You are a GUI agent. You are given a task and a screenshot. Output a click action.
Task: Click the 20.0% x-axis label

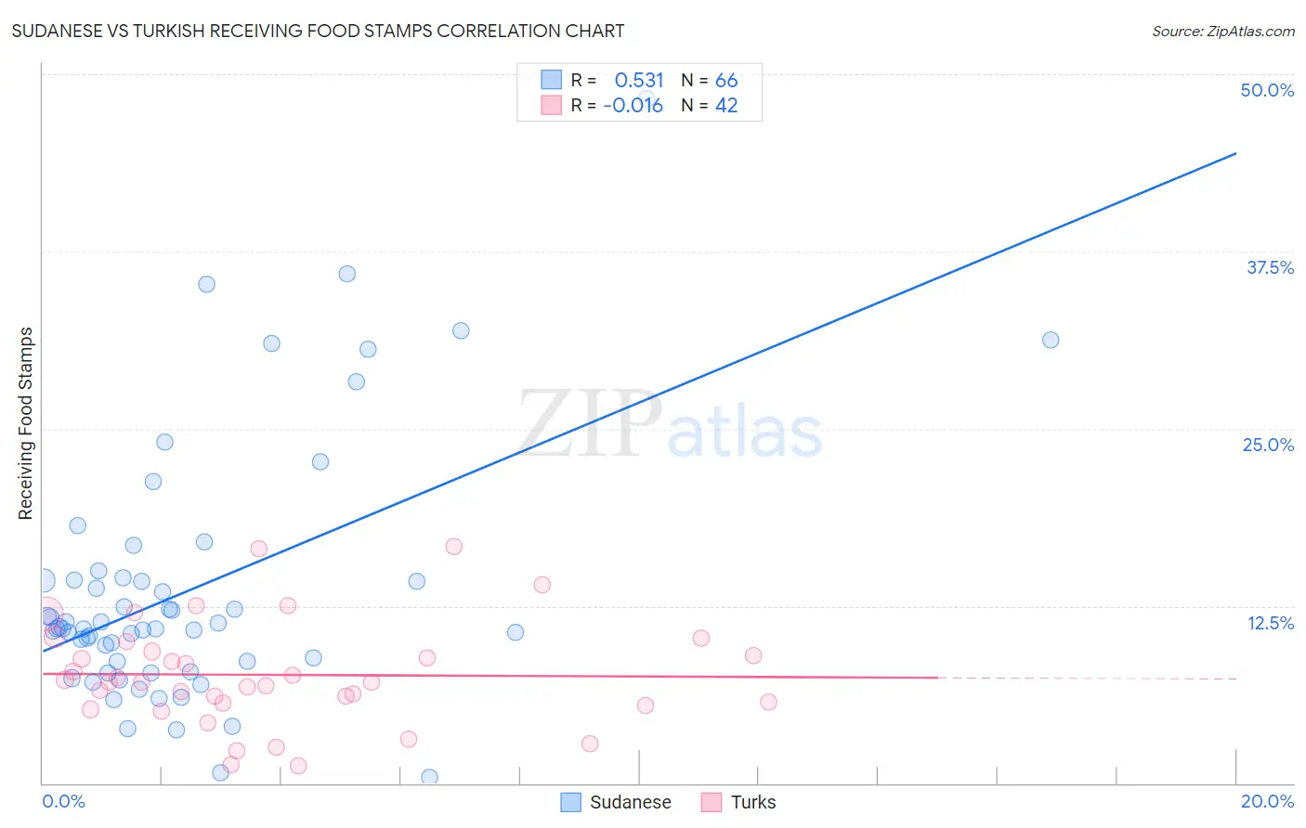click(x=1267, y=801)
